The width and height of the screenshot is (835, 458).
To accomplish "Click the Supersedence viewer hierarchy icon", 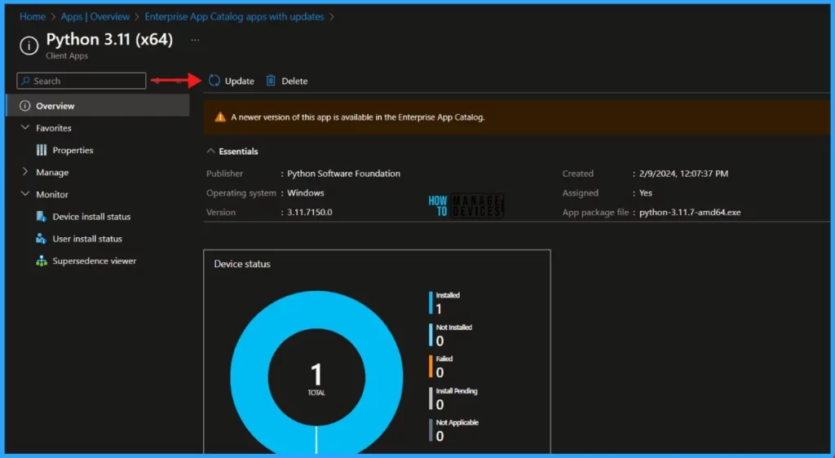I will pyautogui.click(x=41, y=261).
